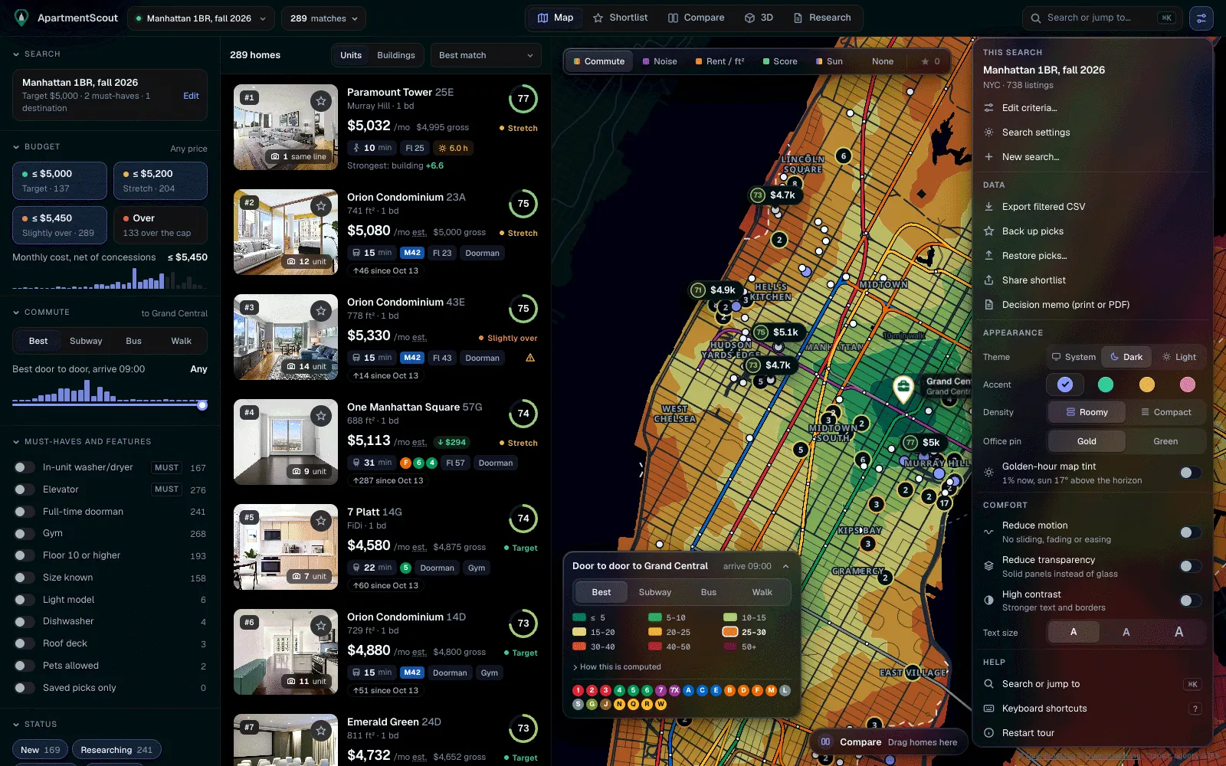The height and width of the screenshot is (766, 1226).
Task: Open the Paramount Tower 25E photo thumbnail
Action: coord(286,127)
